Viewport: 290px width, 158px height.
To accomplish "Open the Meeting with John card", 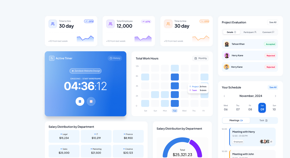I will (253, 154).
